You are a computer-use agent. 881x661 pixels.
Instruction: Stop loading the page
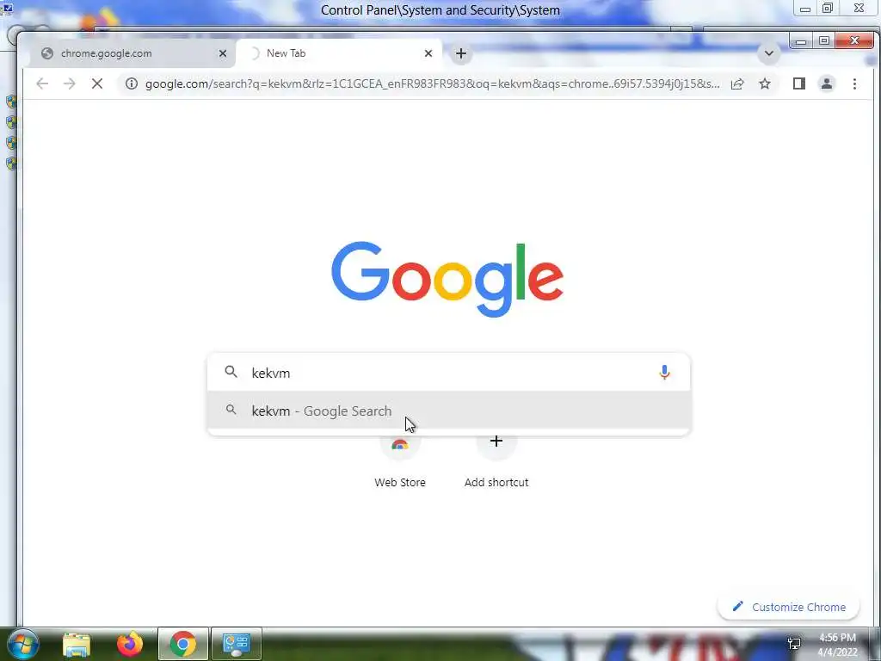click(x=97, y=83)
